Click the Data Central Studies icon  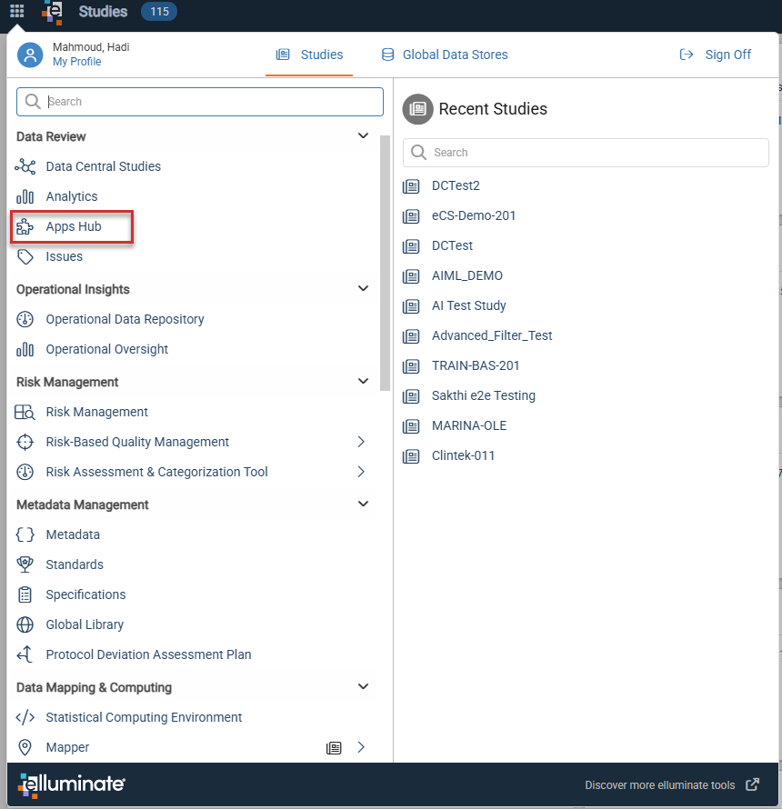[x=25, y=166]
